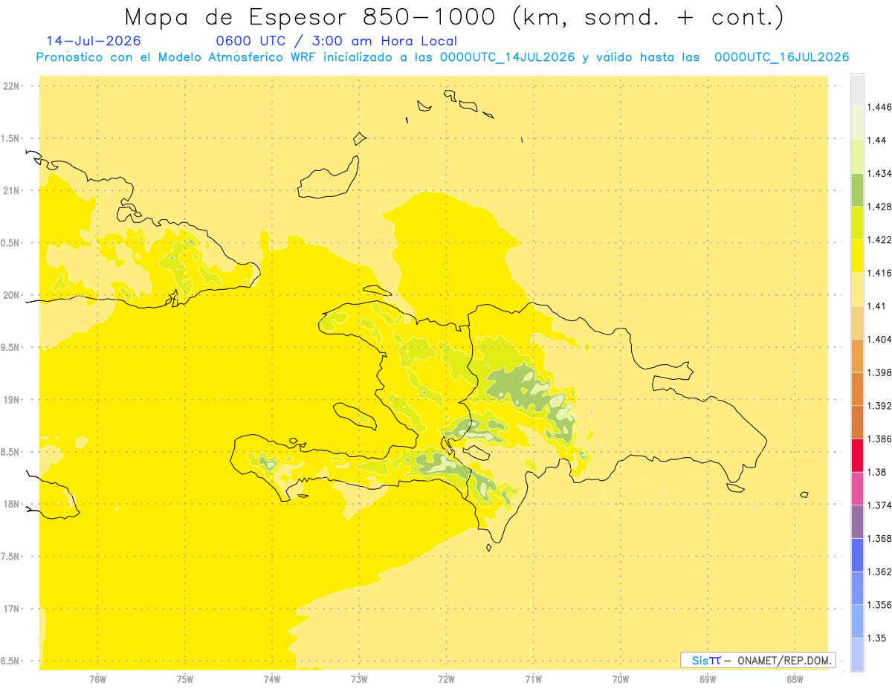Click the "18N" latitude axis label
This screenshot has height=689, width=892.
coord(11,504)
